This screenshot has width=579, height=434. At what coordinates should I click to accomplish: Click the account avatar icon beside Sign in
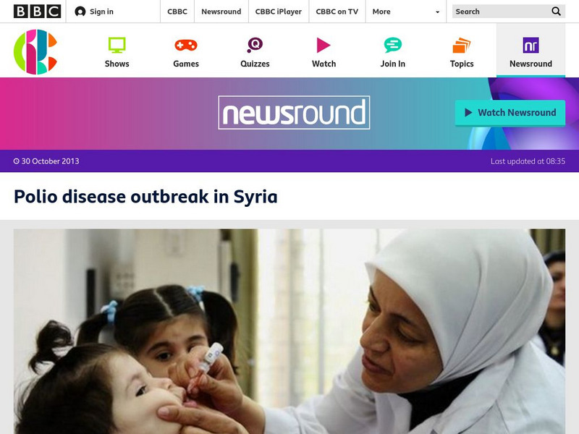(80, 12)
